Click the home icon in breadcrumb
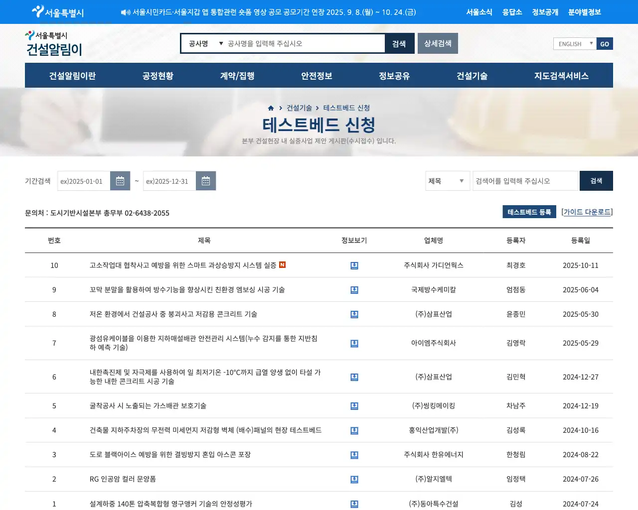638x510 pixels. coord(271,108)
